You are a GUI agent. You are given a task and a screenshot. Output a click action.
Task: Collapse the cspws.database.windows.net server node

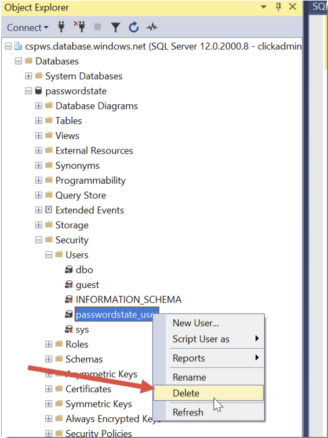8,46
